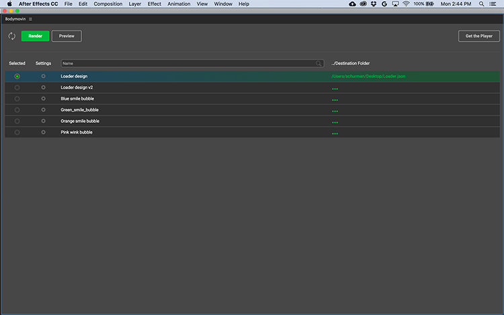Open Spotlight search in menu bar
504x315 pixels.
[x=481, y=4]
